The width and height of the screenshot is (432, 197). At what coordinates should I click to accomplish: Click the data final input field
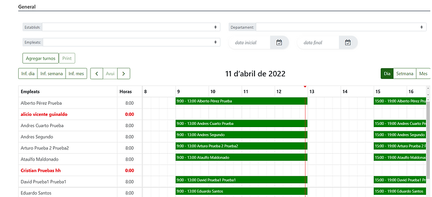(318, 43)
